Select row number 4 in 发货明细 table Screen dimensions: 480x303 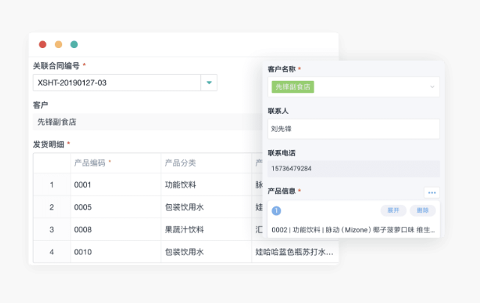(x=52, y=252)
